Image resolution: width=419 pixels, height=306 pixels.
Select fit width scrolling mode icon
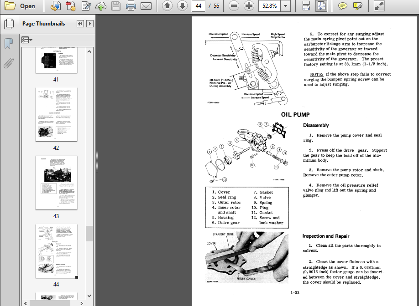click(x=306, y=6)
